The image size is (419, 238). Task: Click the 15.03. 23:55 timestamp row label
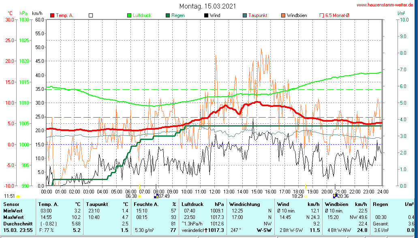18,230
